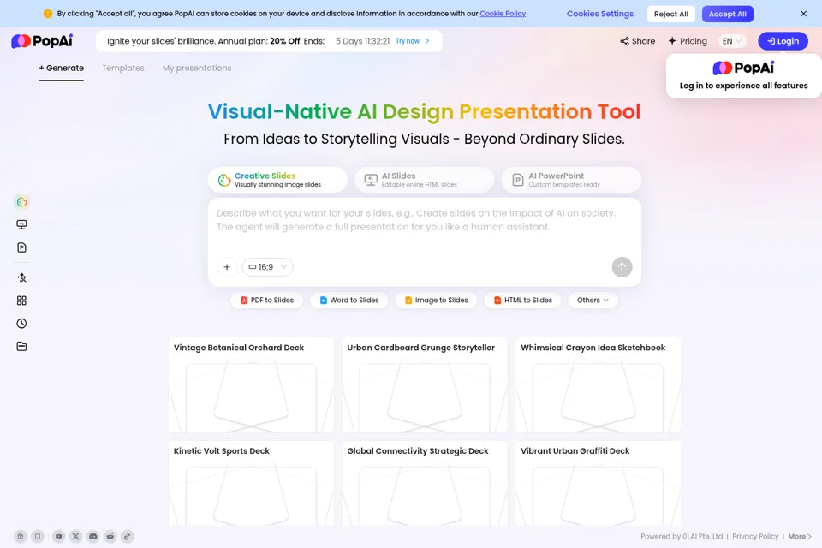Click the magic wand sparkle icon in sidebar
This screenshot has width=822, height=548.
coord(21,278)
